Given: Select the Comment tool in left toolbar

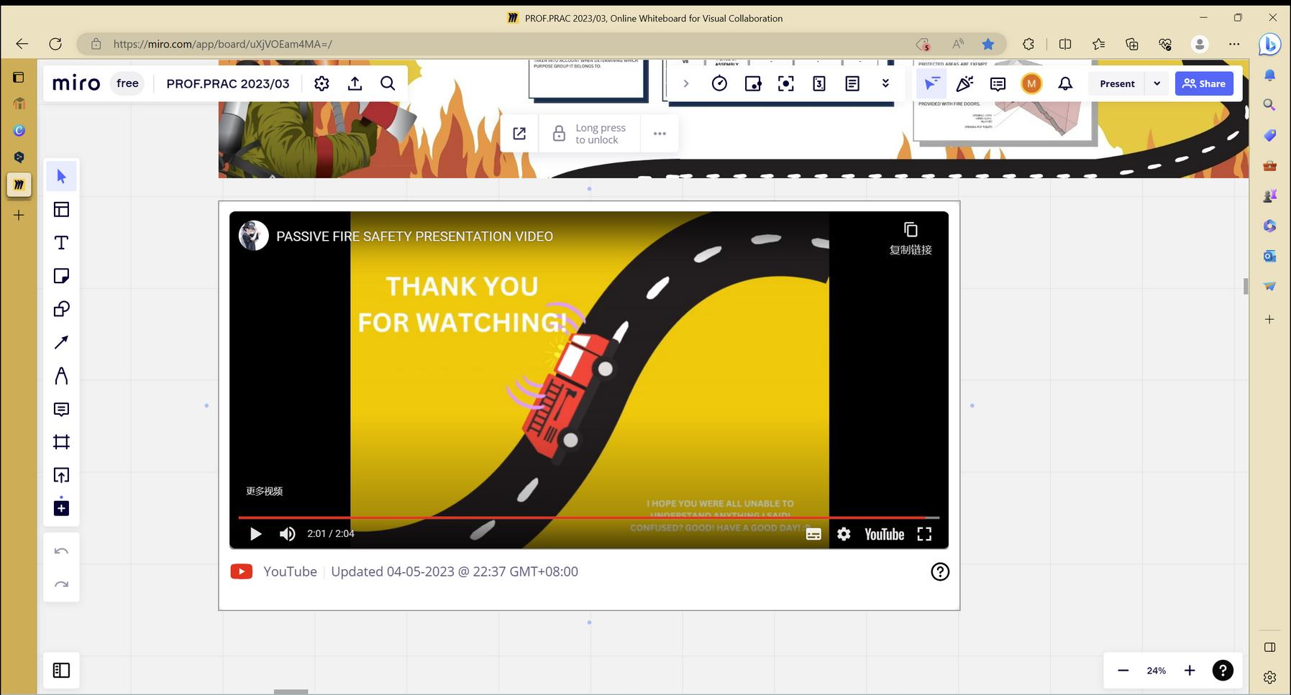Looking at the screenshot, I should pos(61,409).
